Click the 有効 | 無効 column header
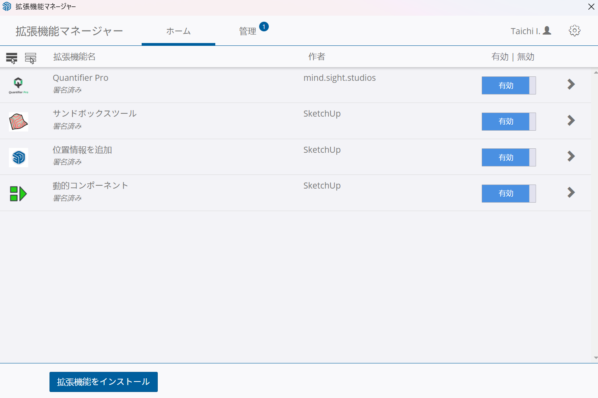Screen dimensions: 598x398 pyautogui.click(x=513, y=57)
